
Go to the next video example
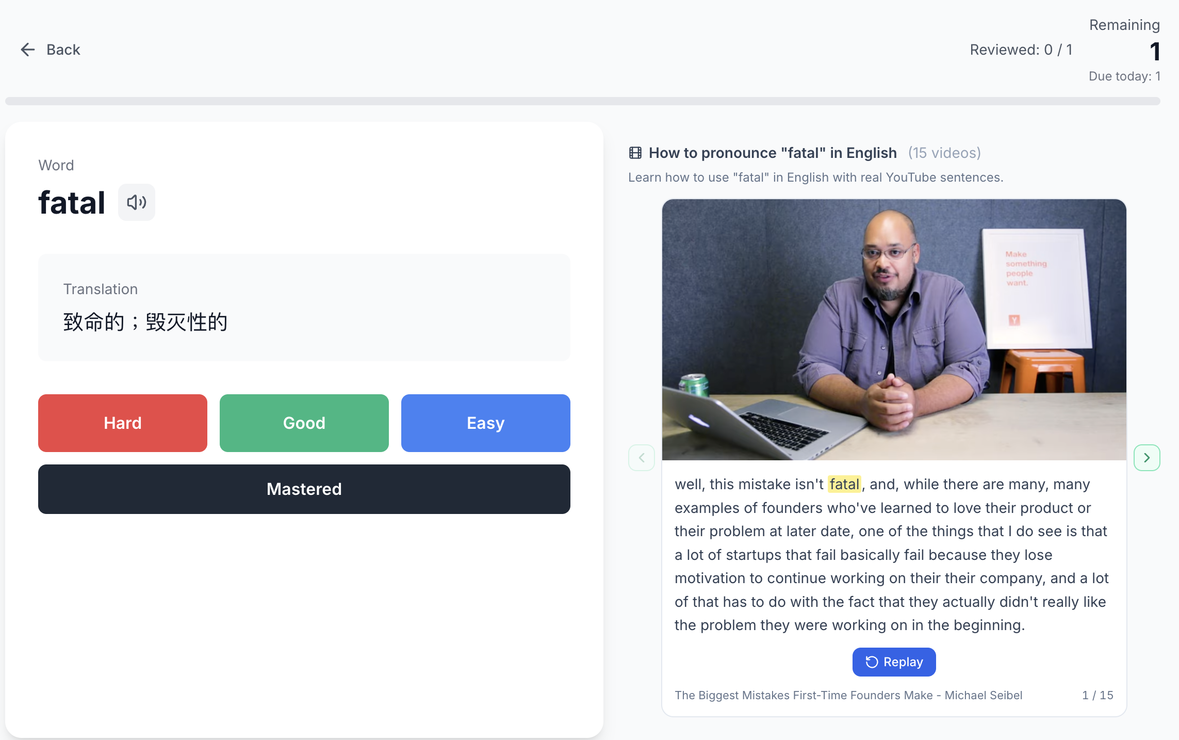point(1147,458)
